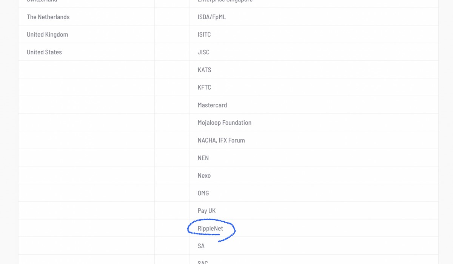Click The Netherlands in country list
Viewport: 453px width, 264px height.
[48, 17]
